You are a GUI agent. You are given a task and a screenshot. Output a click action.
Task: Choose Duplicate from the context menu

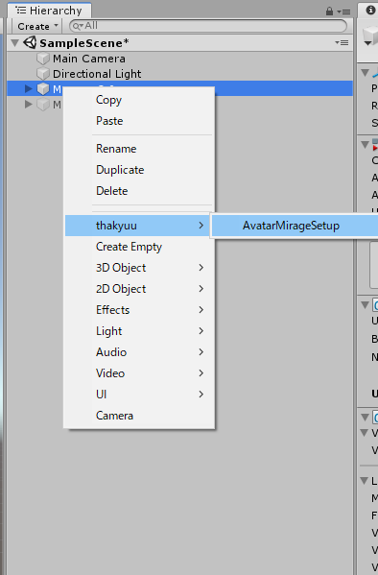click(139, 170)
